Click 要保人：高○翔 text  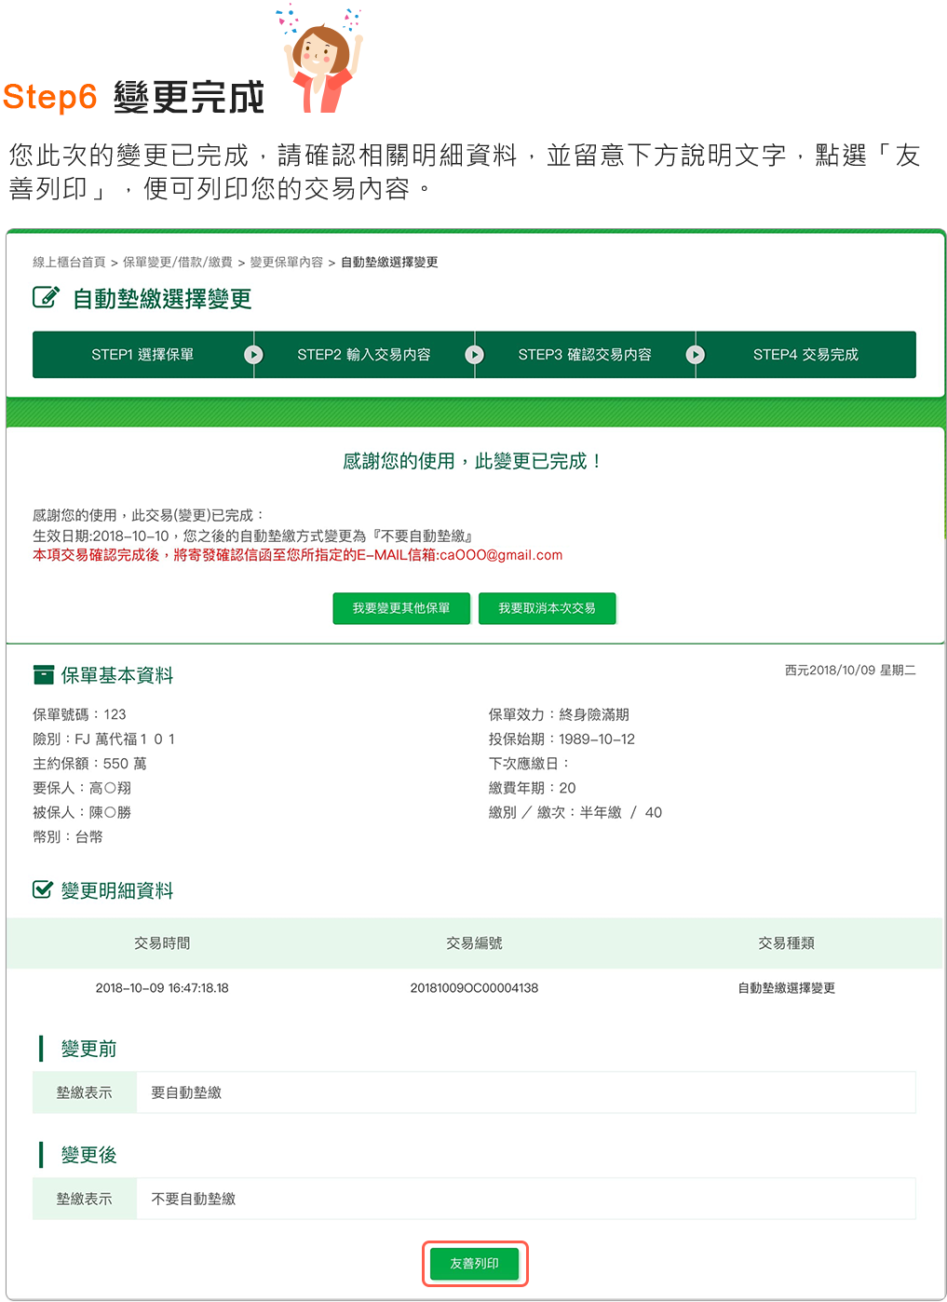click(82, 788)
